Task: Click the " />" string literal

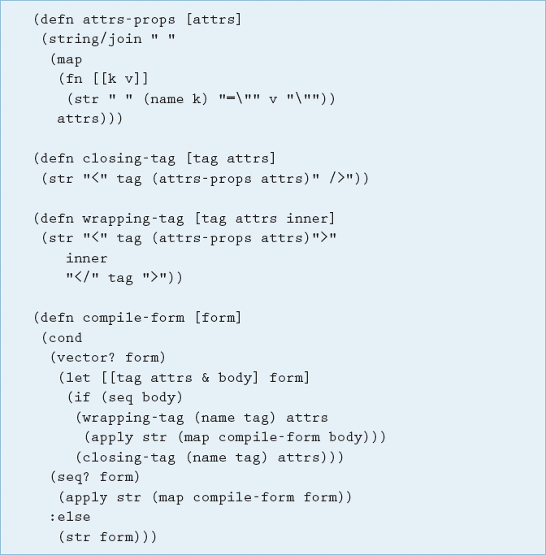Action: (x=333, y=178)
